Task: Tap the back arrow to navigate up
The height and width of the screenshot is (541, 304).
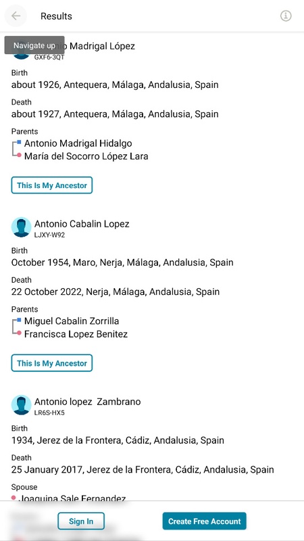Action: (x=16, y=16)
